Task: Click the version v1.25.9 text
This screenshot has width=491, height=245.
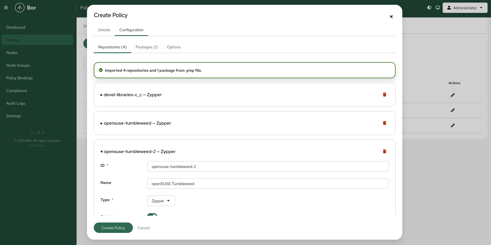Action: coord(37,133)
